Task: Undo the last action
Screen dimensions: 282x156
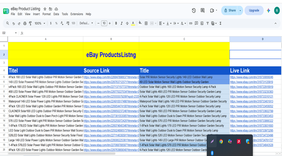Action: [13, 23]
